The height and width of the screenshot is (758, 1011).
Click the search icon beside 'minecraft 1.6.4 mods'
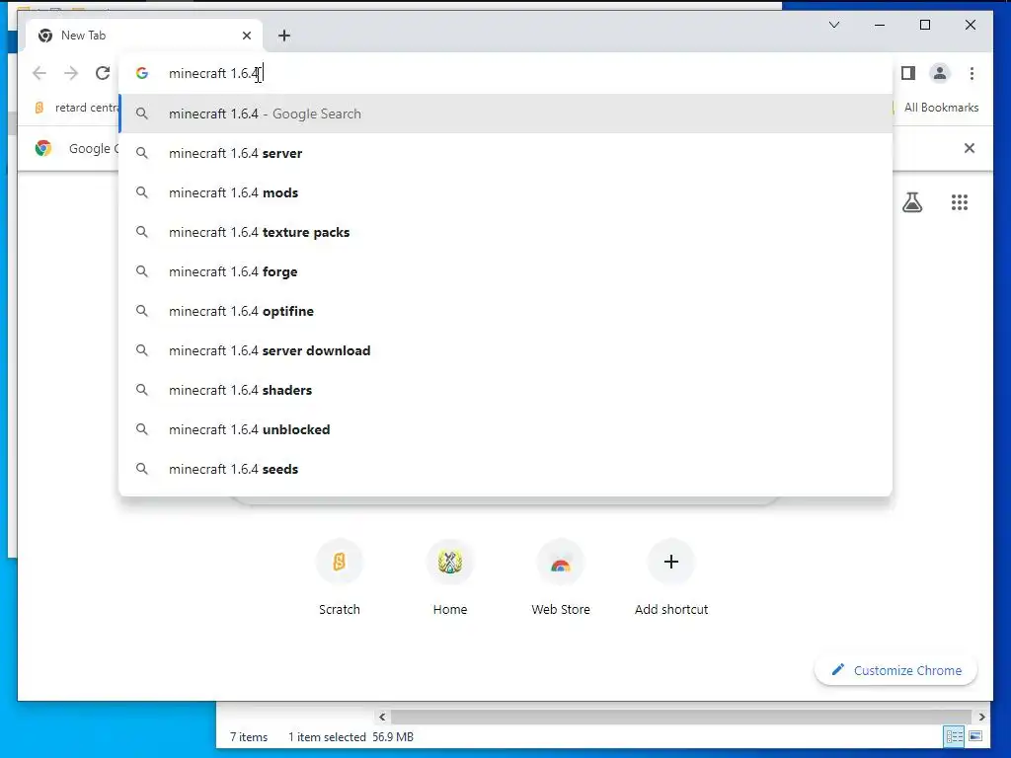[x=142, y=192]
